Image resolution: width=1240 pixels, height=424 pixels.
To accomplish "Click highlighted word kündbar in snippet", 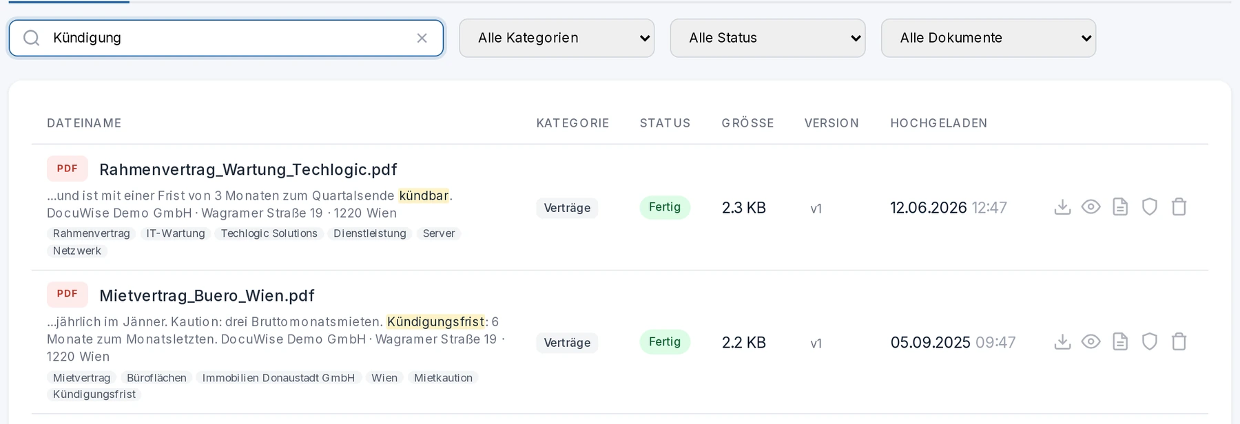I will (424, 195).
